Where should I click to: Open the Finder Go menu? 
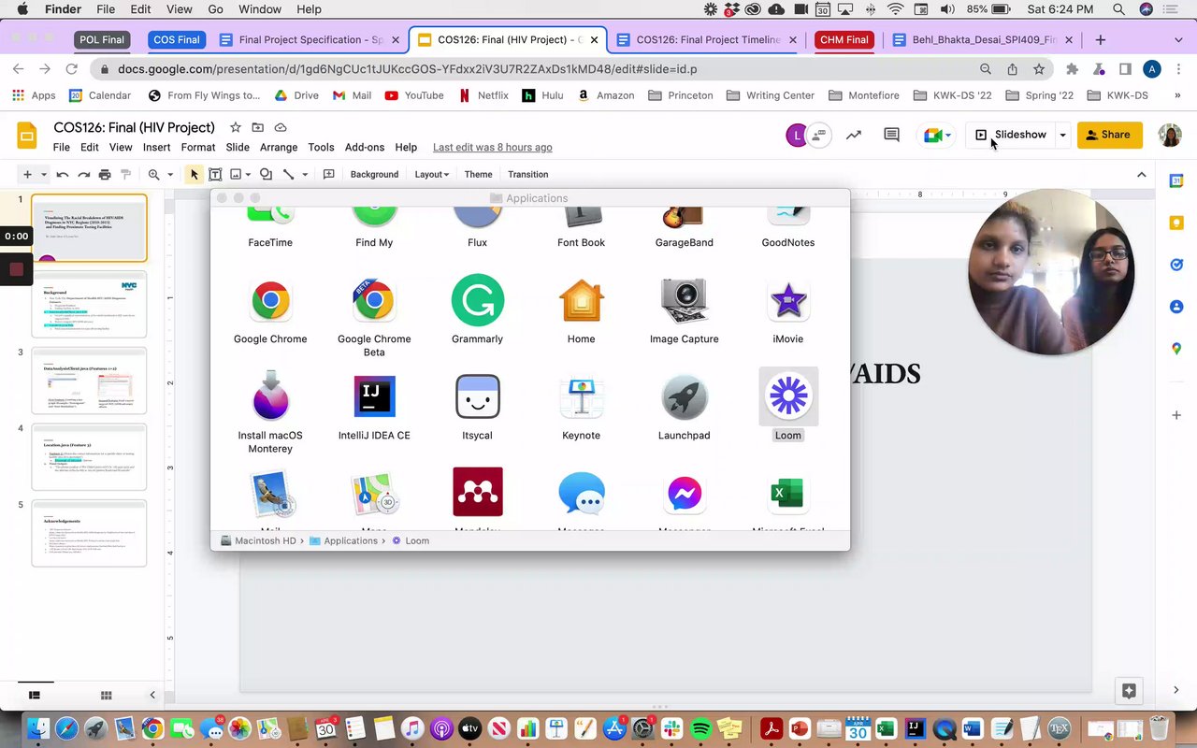click(215, 9)
